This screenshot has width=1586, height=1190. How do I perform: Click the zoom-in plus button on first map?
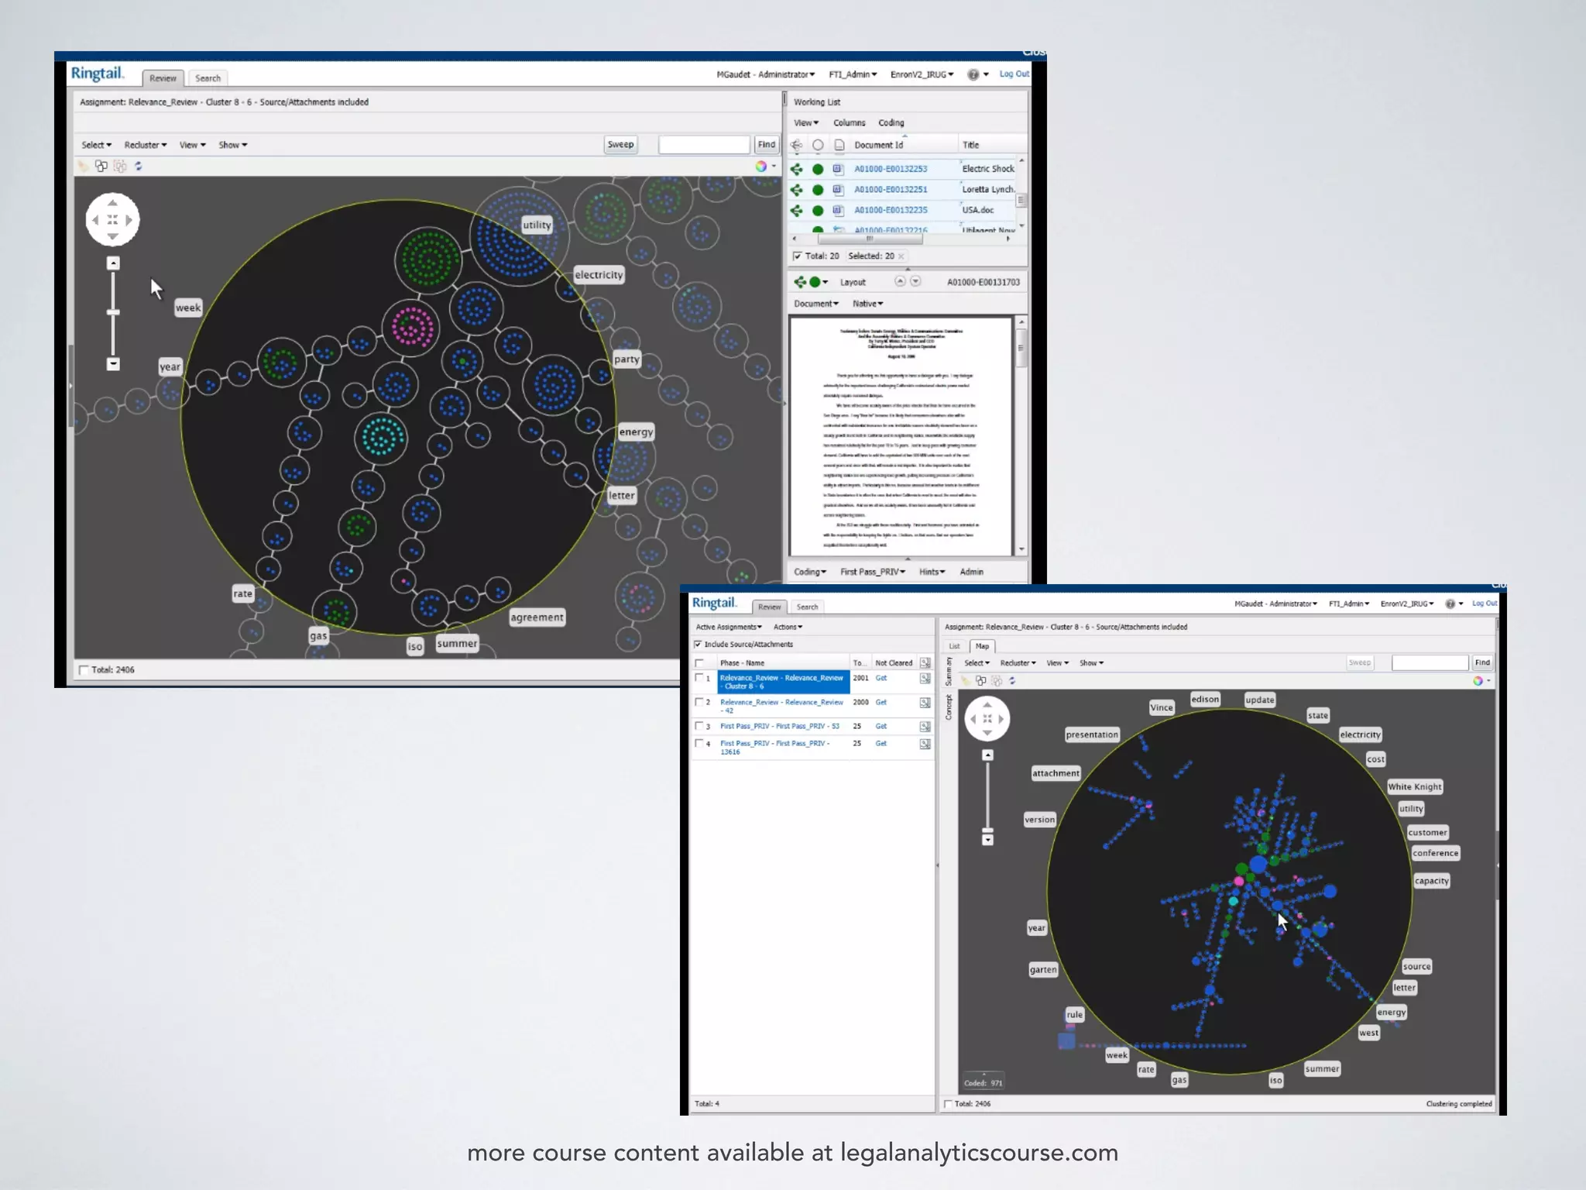113,263
